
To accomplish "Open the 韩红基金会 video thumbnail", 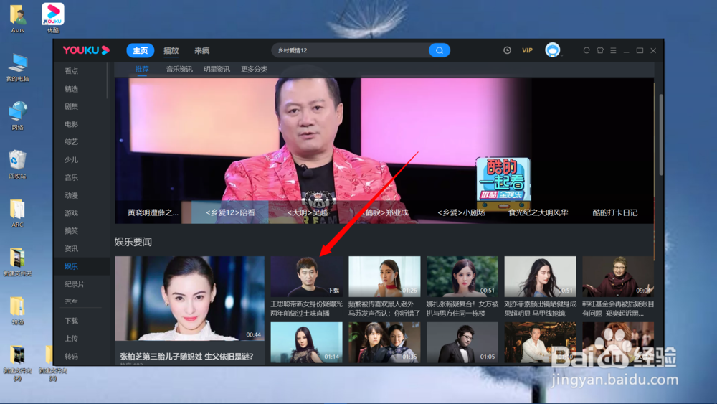I will pos(618,276).
